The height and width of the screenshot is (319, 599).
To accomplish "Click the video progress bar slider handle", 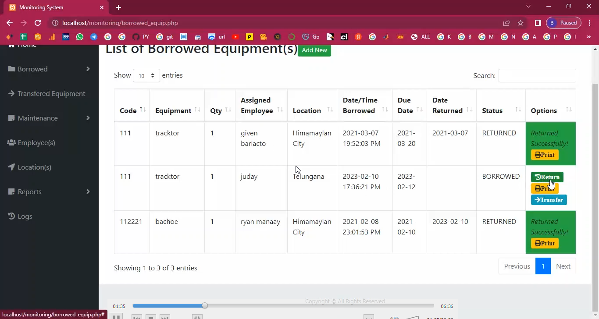I will coord(205,305).
